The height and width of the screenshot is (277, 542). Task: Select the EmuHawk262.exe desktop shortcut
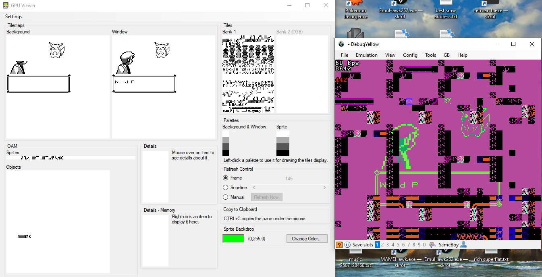point(445,259)
